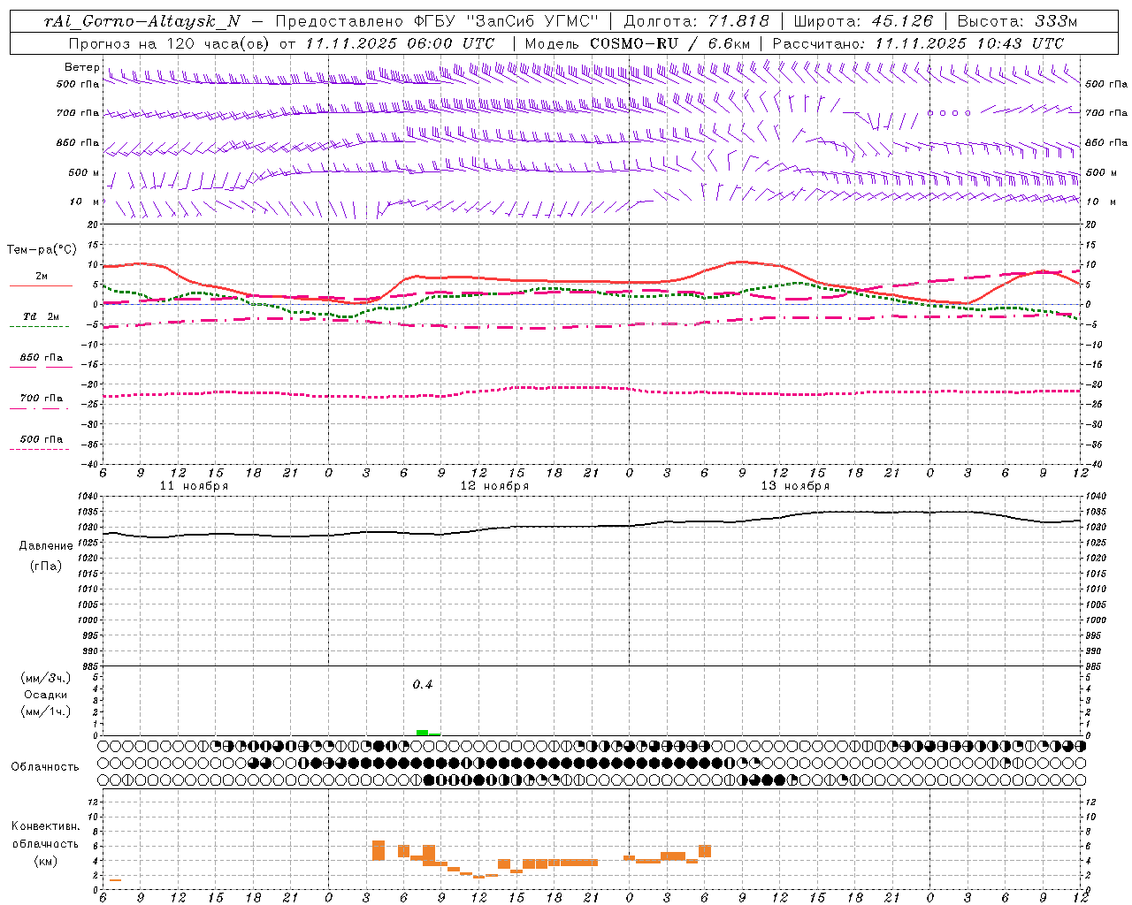Click the 10 м wind level label on left axis
1132x905 pixels.
tap(84, 202)
